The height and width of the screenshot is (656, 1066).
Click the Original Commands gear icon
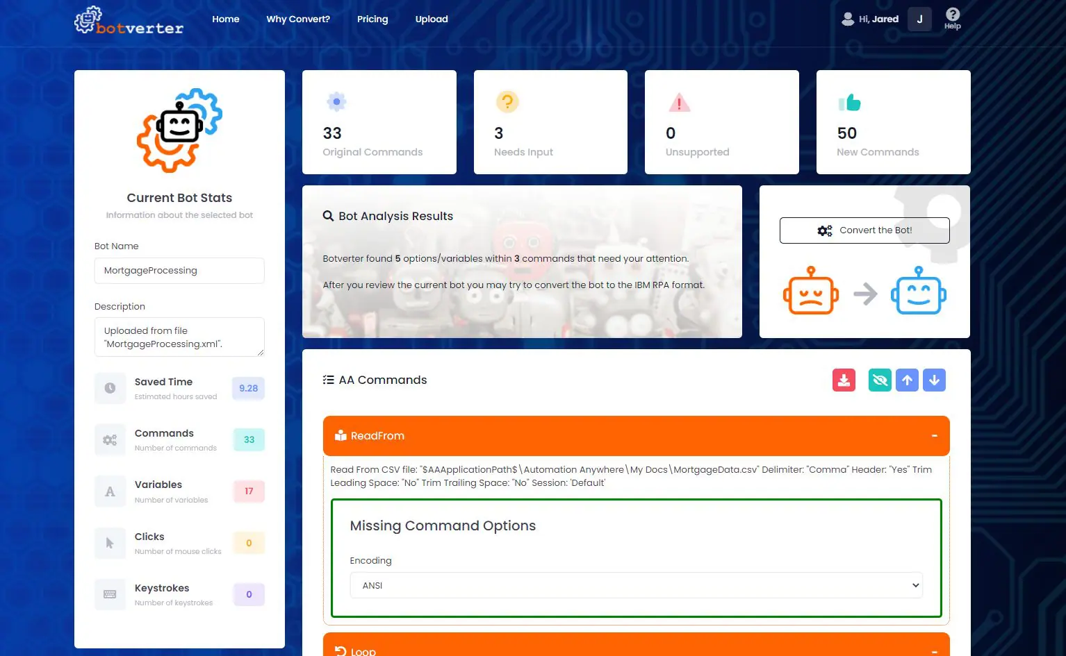tap(336, 102)
